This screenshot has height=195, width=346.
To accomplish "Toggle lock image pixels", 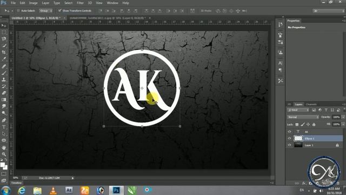I will [303, 125].
